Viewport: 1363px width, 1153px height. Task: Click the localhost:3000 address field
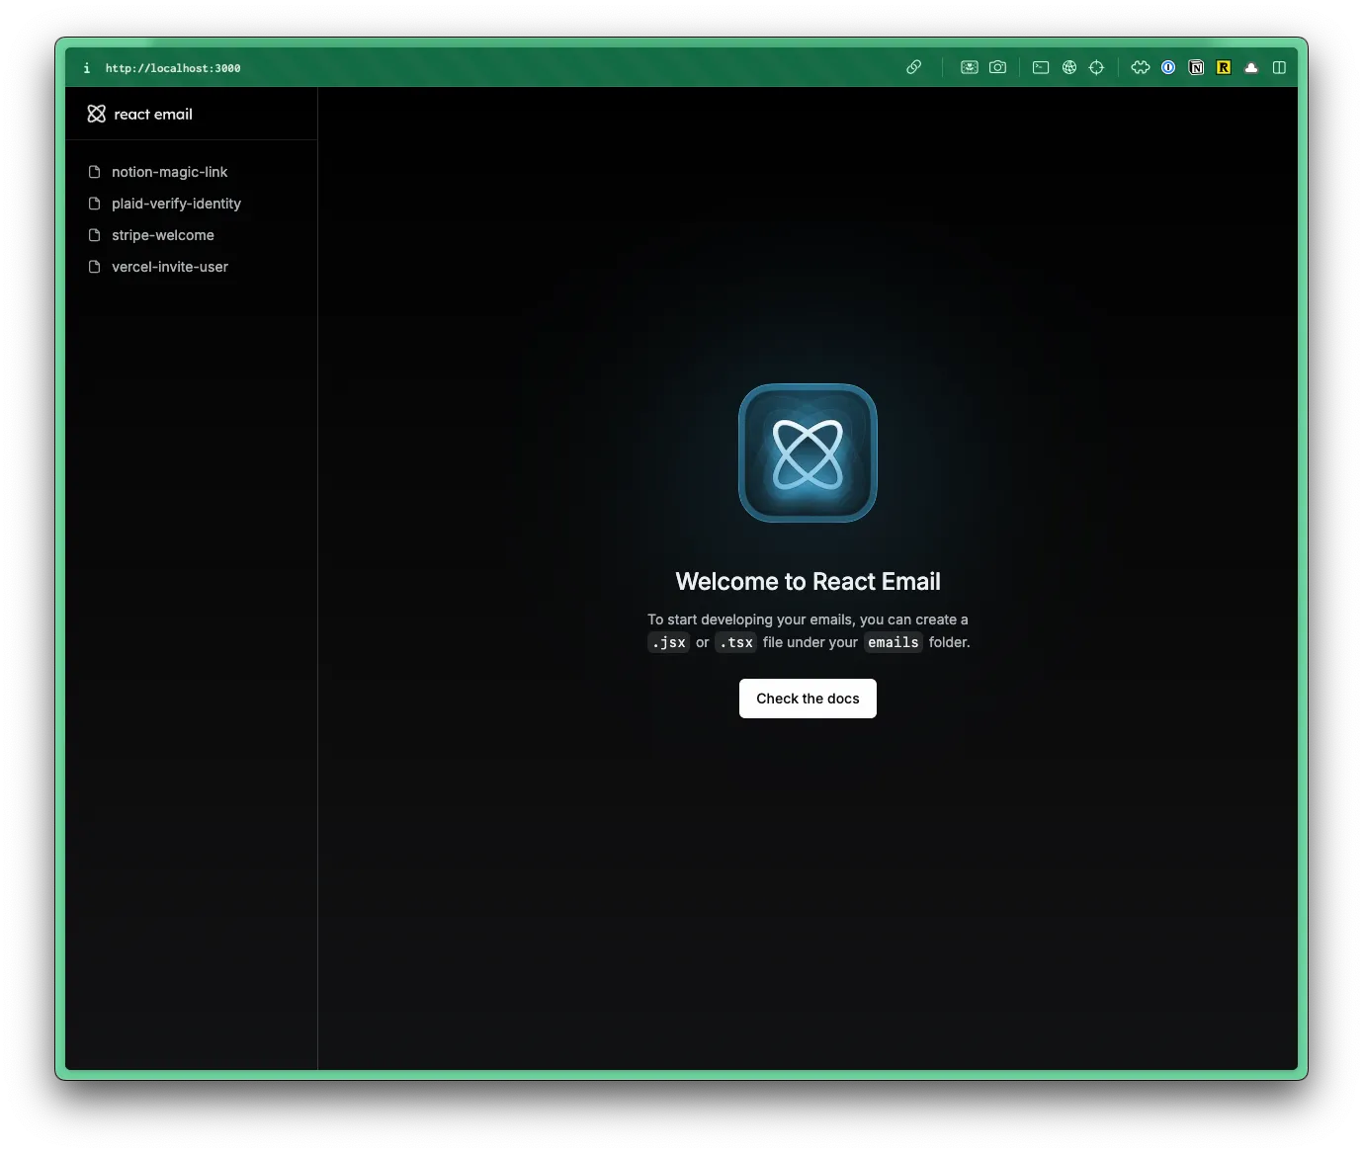tap(173, 68)
